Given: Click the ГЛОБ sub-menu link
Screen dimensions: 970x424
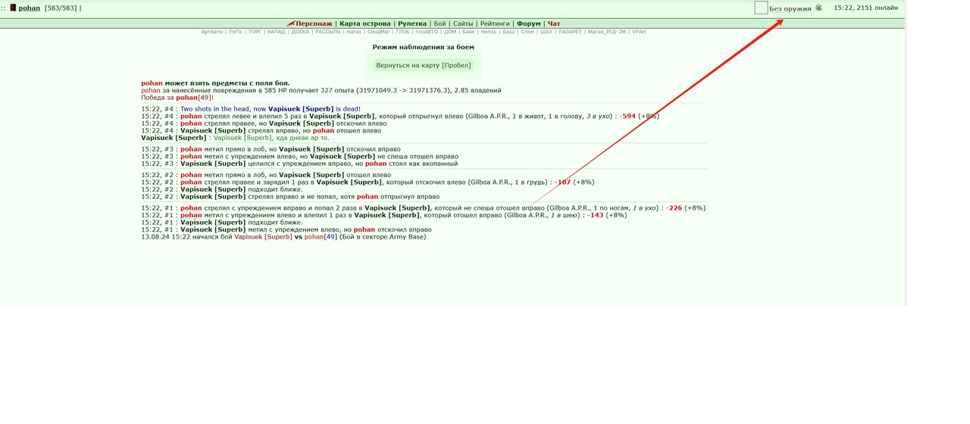Looking at the screenshot, I should coord(402,32).
